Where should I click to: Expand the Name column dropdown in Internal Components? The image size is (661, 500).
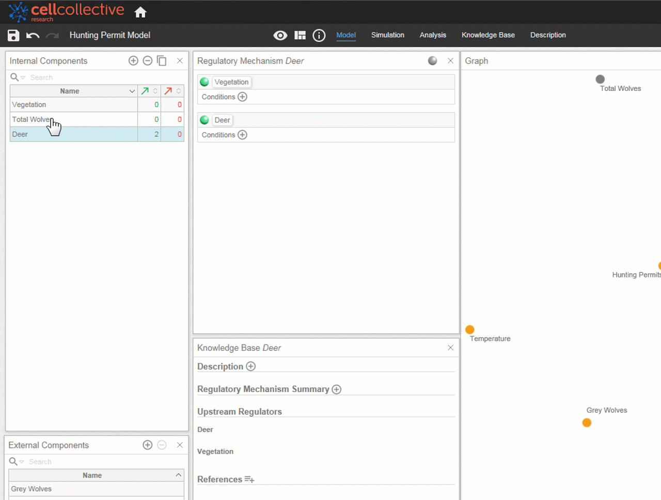(132, 91)
